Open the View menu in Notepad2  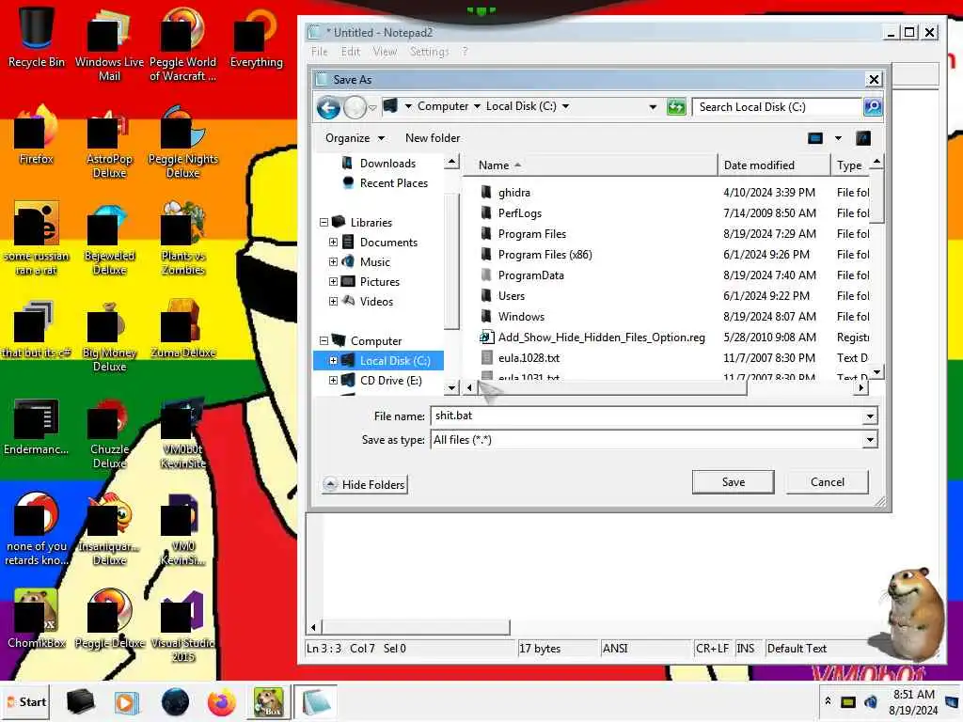[x=385, y=52]
